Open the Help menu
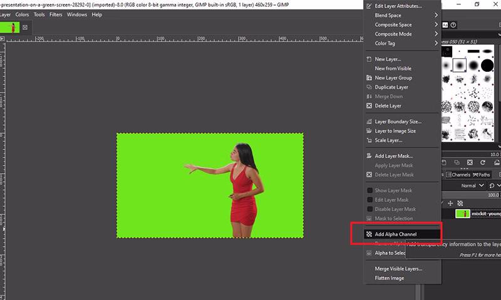Image resolution: width=501 pixels, height=300 pixels. pos(97,14)
